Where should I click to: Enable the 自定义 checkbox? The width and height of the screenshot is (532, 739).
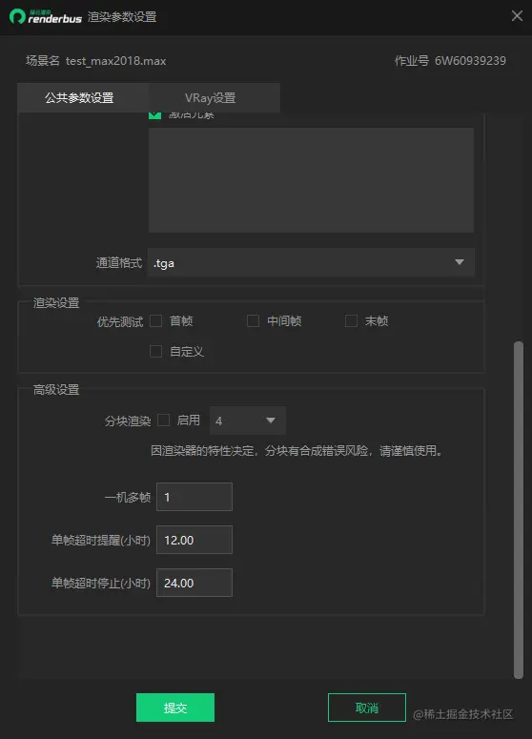[x=156, y=351]
